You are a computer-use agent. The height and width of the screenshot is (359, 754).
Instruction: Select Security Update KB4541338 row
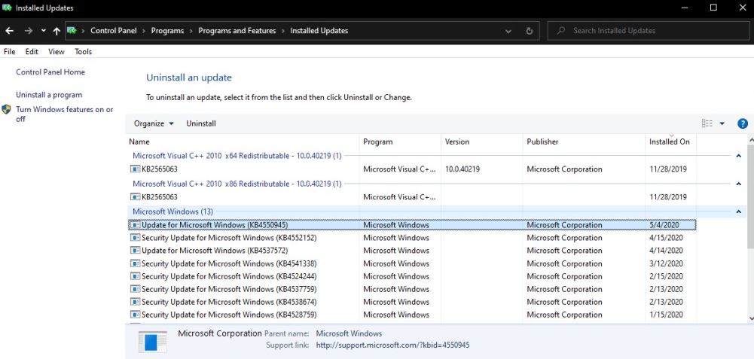coord(412,263)
